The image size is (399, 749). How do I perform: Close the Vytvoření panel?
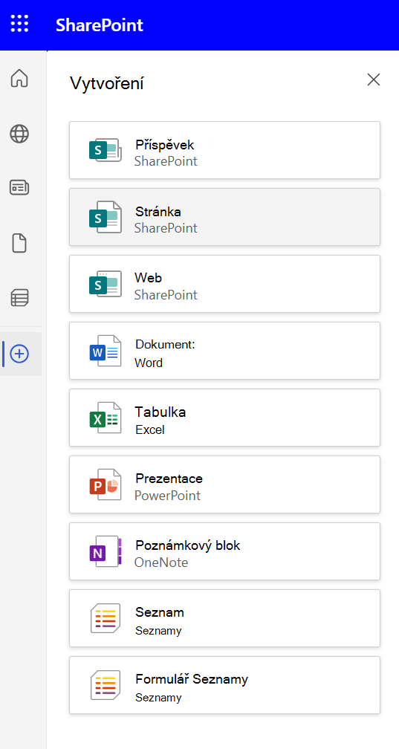click(x=374, y=80)
